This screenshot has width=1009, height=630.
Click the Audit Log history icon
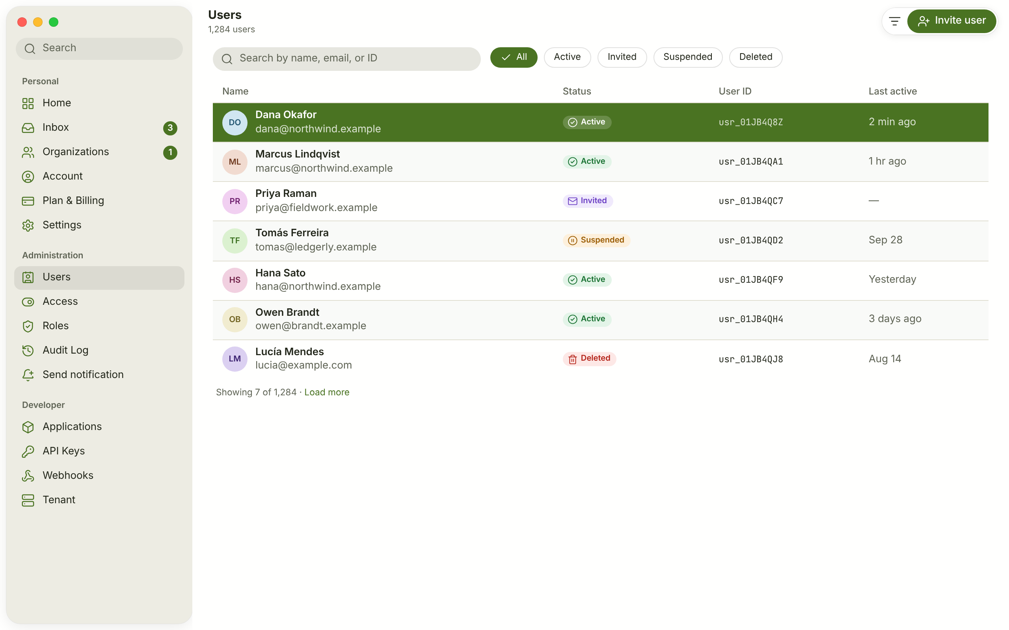(28, 351)
